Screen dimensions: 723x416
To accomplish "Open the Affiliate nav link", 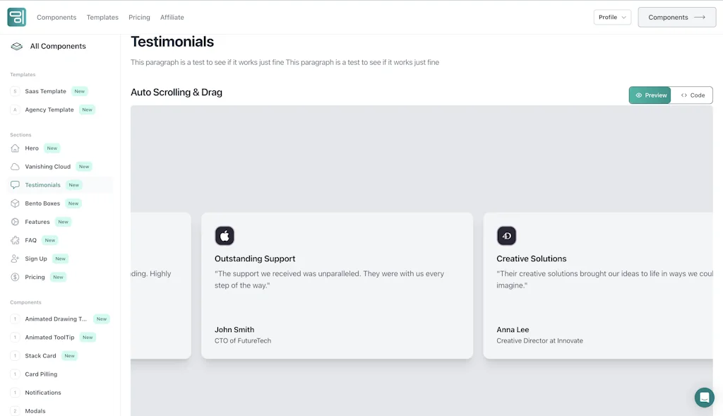I will [x=172, y=17].
